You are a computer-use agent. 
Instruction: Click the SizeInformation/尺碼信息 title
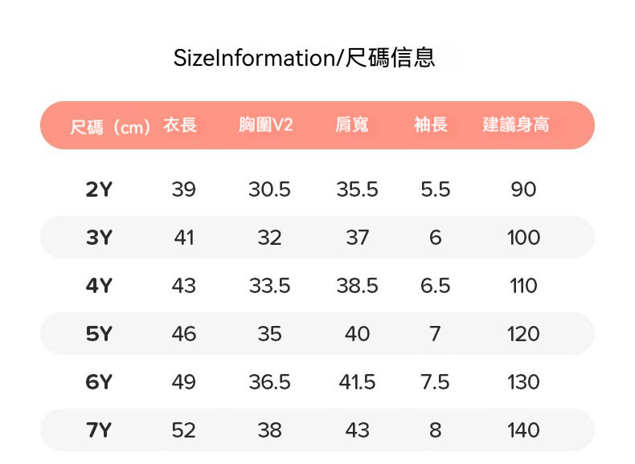[x=304, y=59]
